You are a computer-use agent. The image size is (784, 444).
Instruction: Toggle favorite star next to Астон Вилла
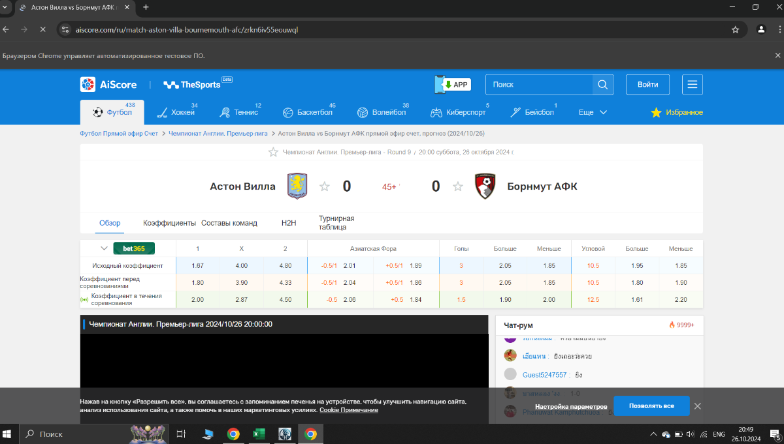click(x=324, y=187)
